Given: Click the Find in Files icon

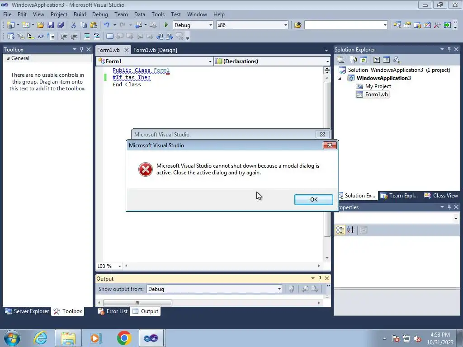Looking at the screenshot, I should pos(298,25).
